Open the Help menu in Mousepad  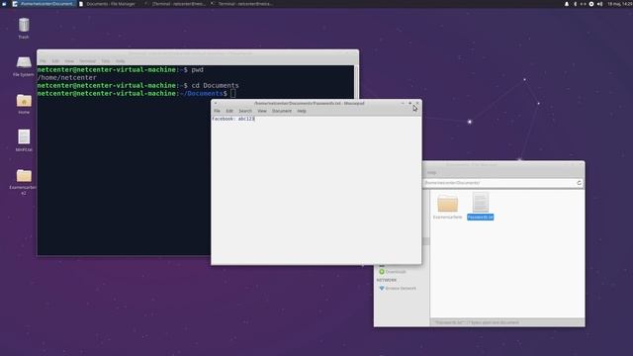tap(302, 111)
